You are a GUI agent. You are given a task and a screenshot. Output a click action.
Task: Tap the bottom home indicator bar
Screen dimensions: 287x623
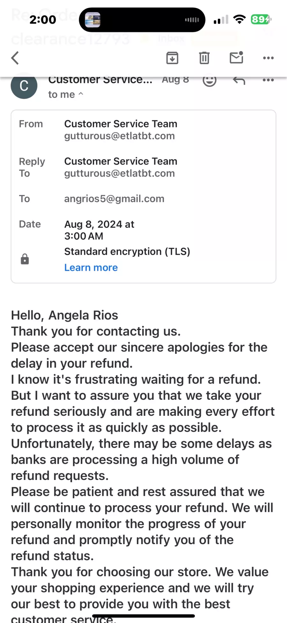click(x=143, y=616)
